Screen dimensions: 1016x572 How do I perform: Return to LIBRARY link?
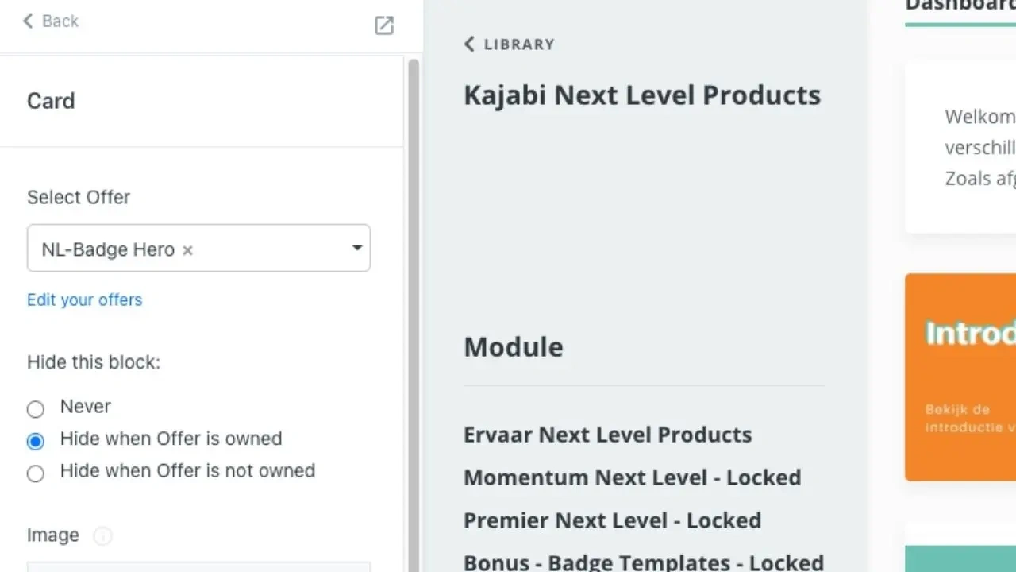(519, 44)
